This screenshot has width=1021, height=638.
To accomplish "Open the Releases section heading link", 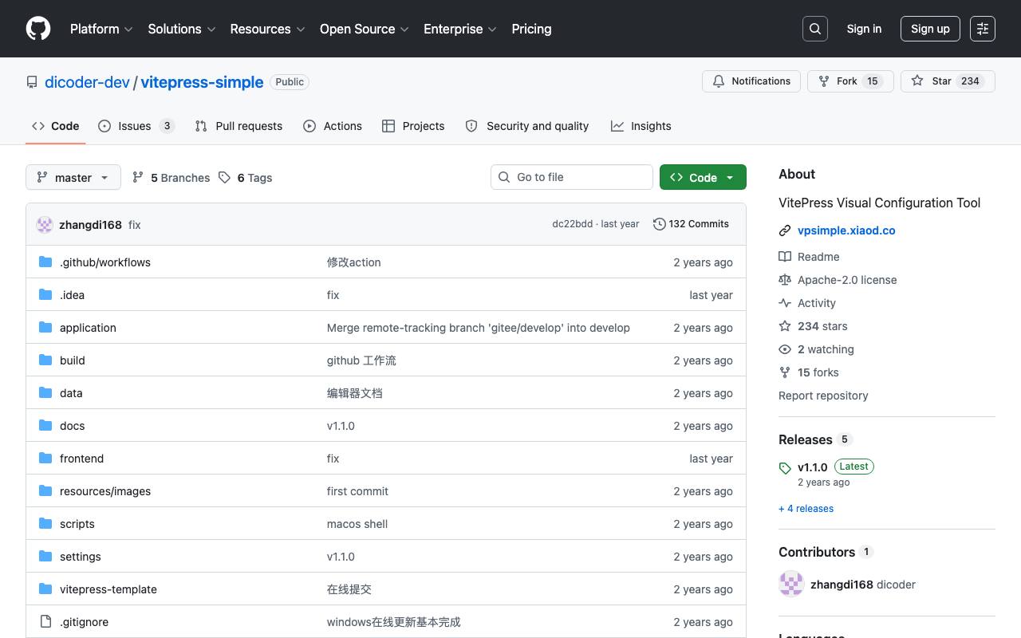I will (x=805, y=439).
